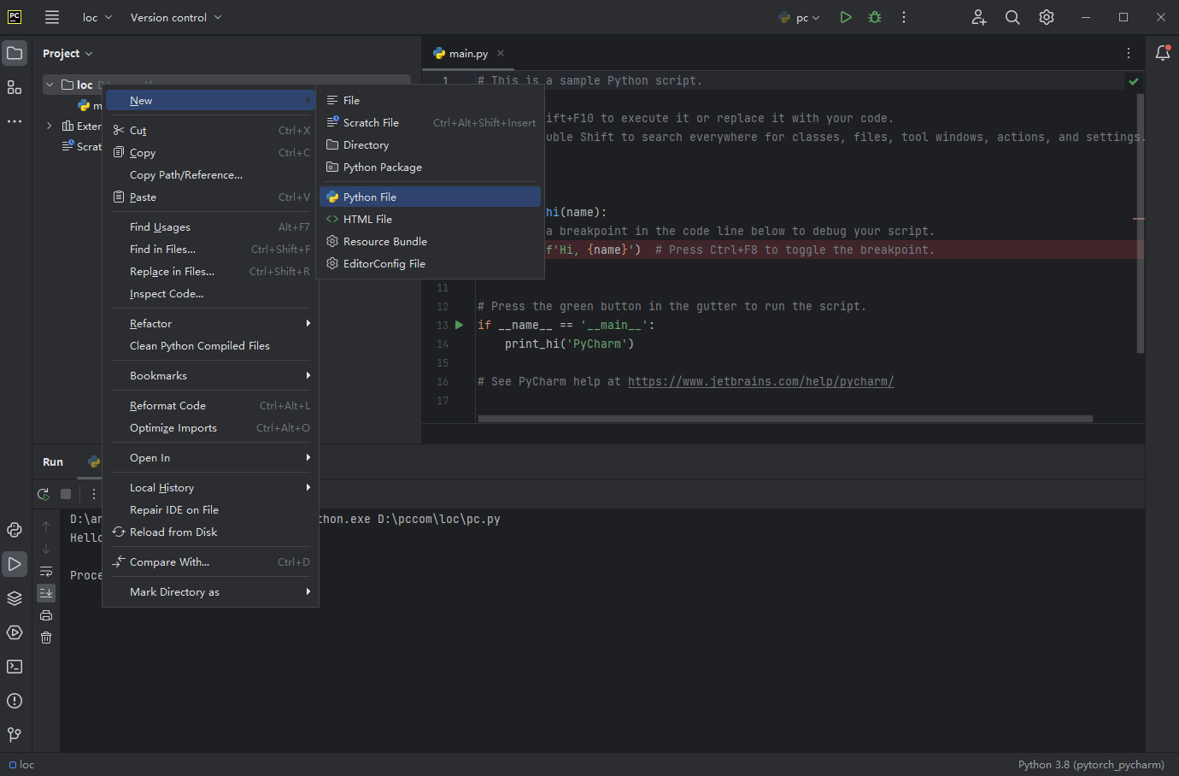1179x776 pixels.
Task: Open pc run configuration dropdown
Action: coord(800,17)
